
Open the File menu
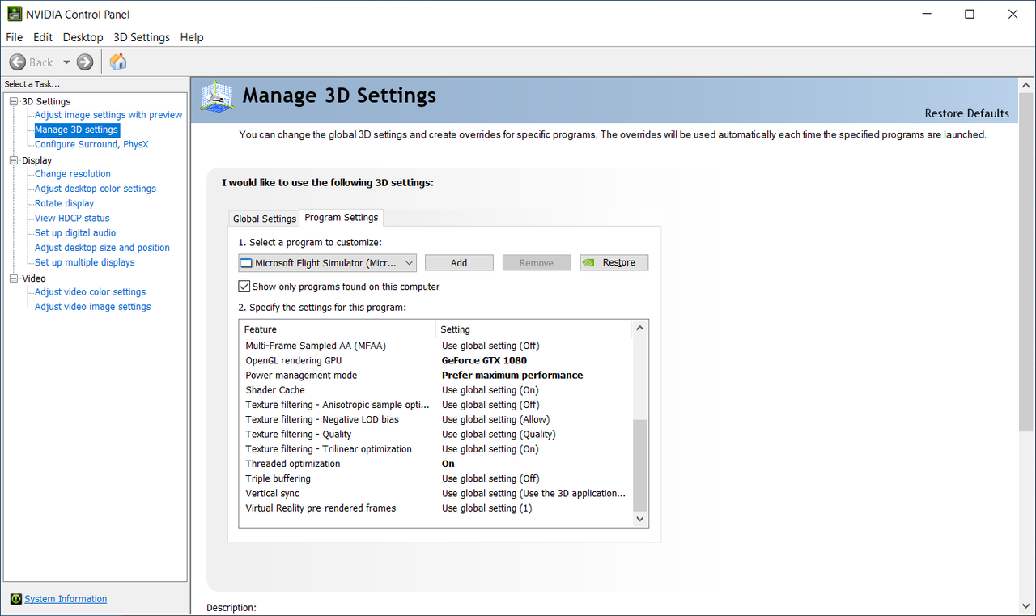[x=15, y=37]
